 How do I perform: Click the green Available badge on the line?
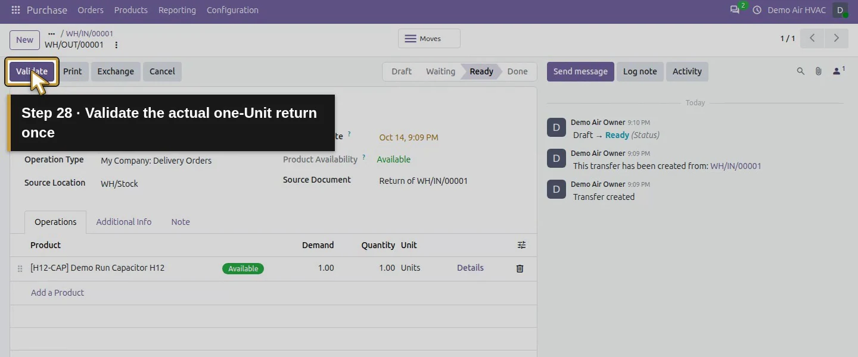click(243, 268)
